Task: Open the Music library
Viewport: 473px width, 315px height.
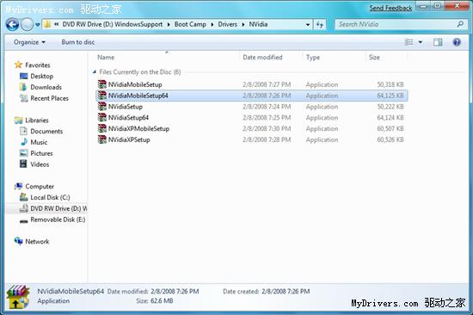Action: (x=39, y=142)
